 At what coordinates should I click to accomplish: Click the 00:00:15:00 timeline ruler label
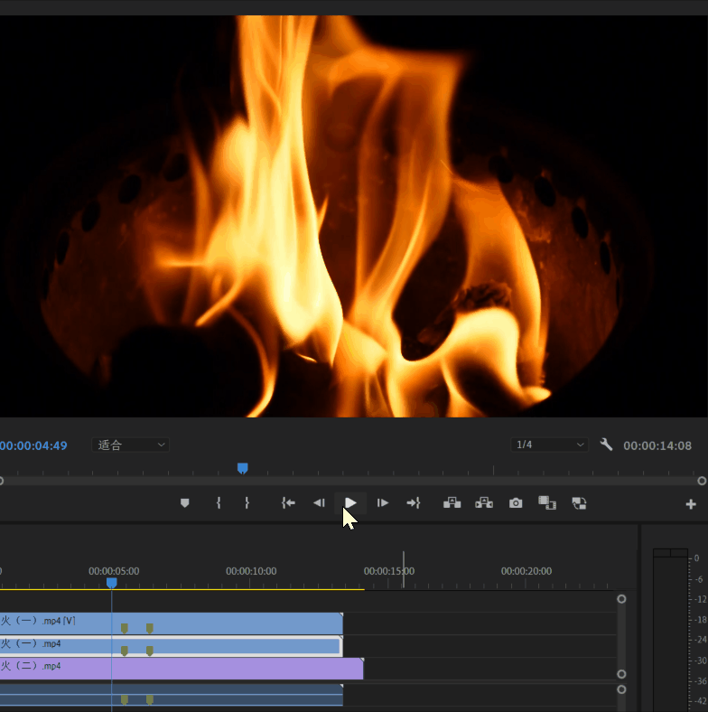[389, 571]
